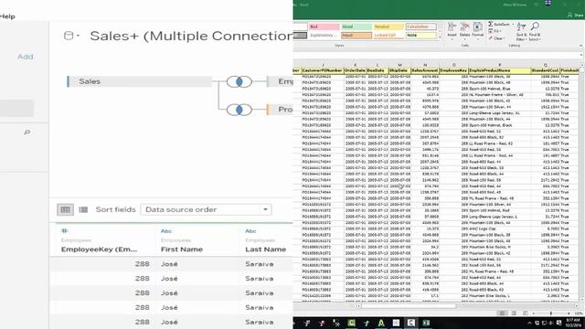Open the 100% zoom level dialog
585x329 pixels.
pyautogui.click(x=579, y=313)
